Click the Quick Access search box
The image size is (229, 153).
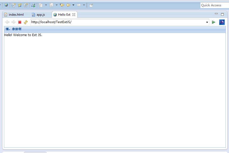(214, 5)
